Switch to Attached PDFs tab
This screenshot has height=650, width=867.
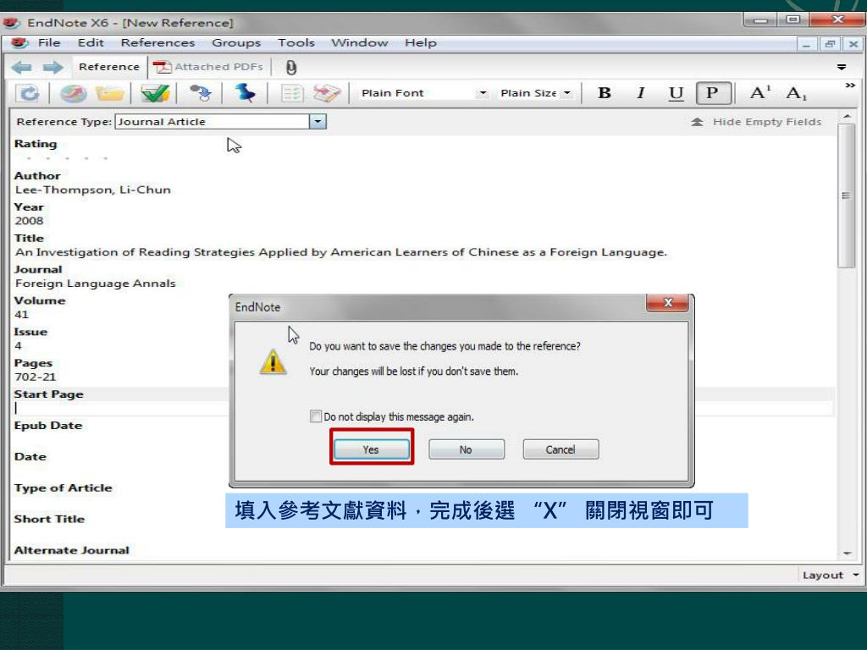pos(208,67)
